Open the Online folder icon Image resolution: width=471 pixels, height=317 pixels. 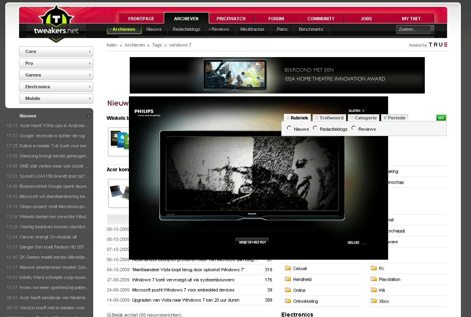(x=288, y=290)
